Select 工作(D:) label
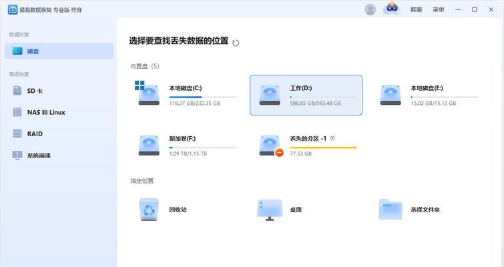This screenshot has width=504, height=267. [301, 88]
